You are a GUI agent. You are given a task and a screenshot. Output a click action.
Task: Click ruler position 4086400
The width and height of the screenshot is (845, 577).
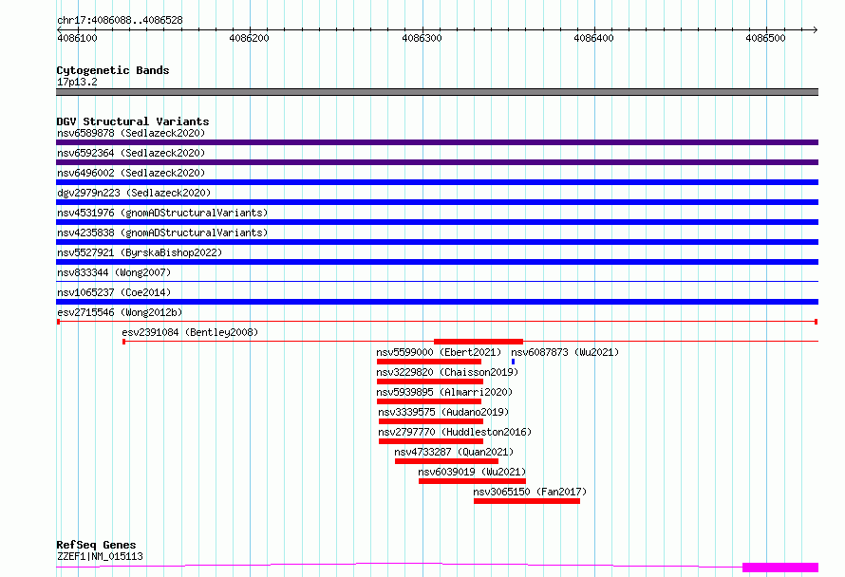coord(593,38)
